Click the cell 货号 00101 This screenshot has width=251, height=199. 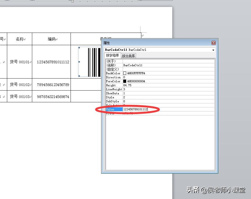coord(19,62)
